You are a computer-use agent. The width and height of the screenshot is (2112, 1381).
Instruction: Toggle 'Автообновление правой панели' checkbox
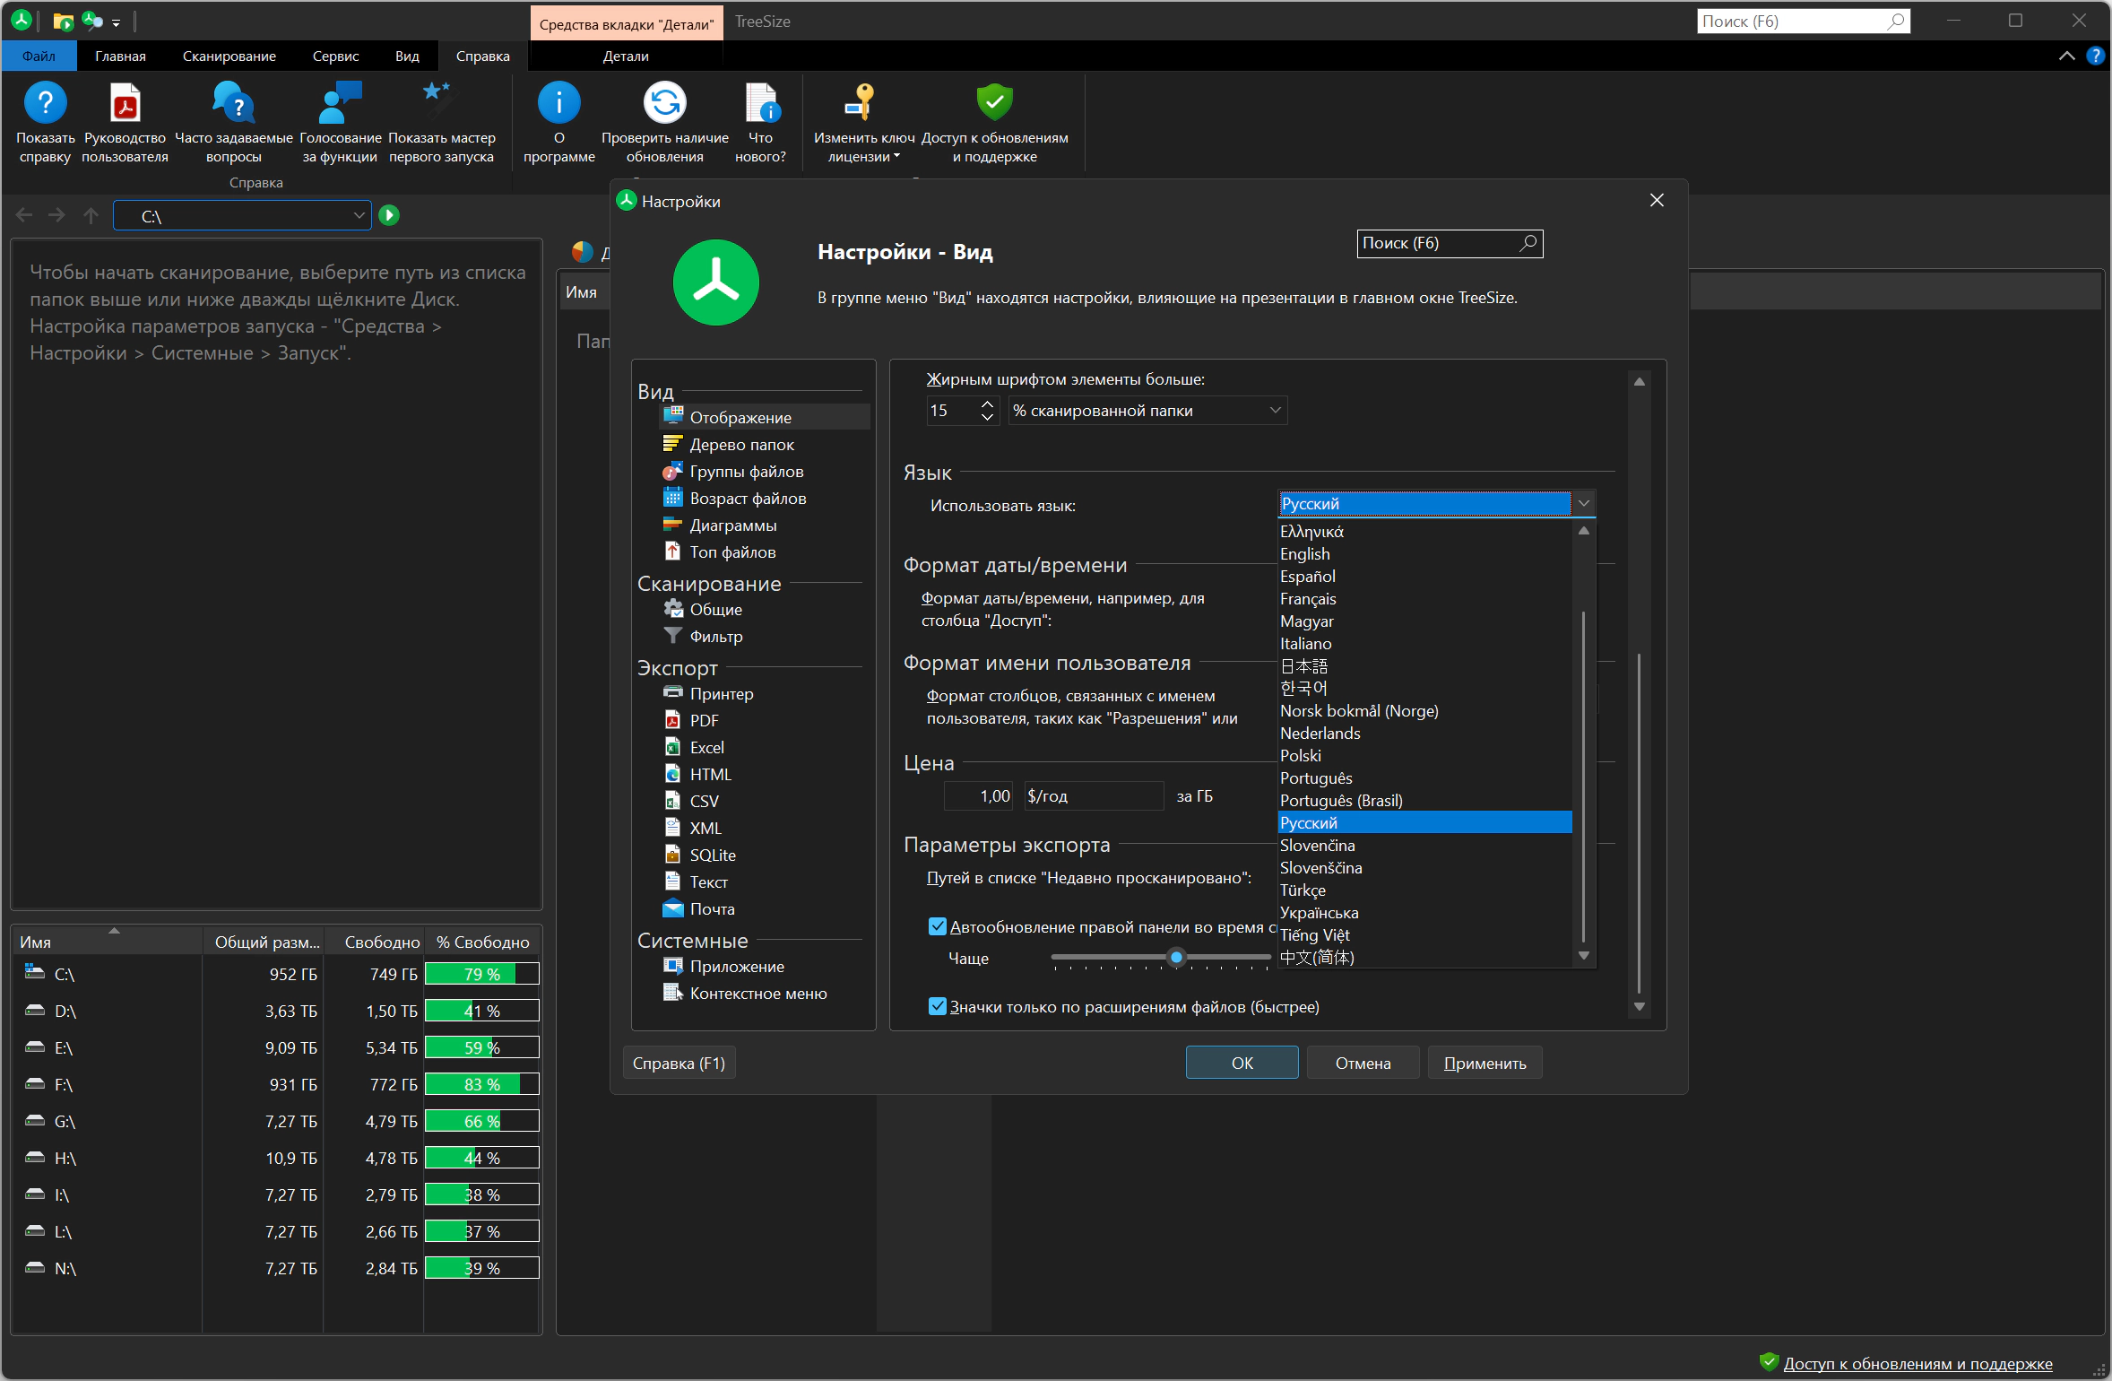938,926
